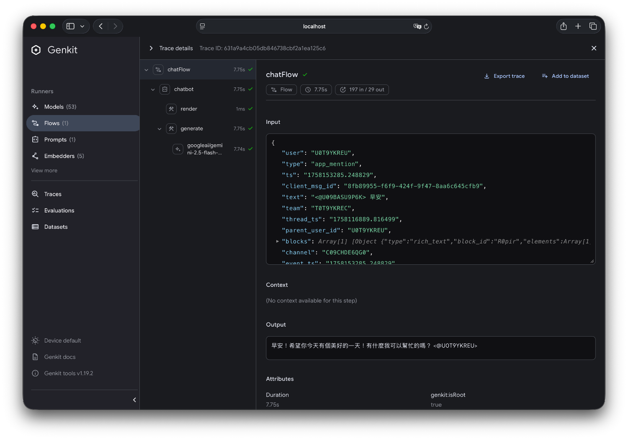
Task: Click the Trace ID text
Action: coord(263,48)
